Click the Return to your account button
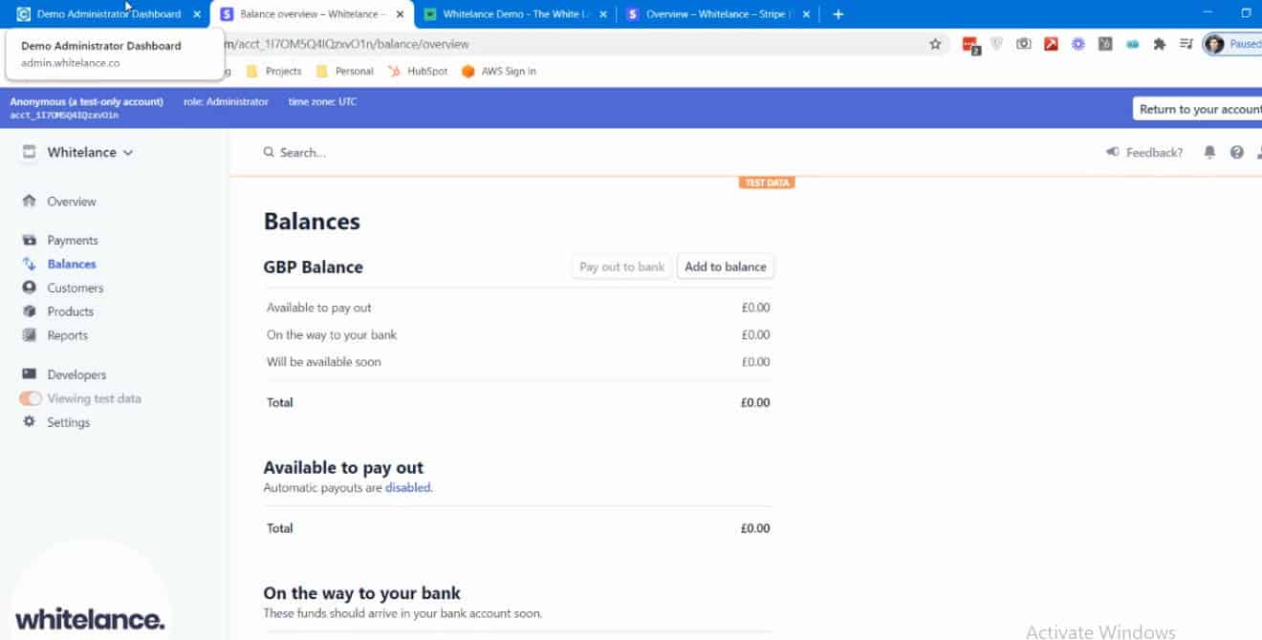 [1198, 109]
